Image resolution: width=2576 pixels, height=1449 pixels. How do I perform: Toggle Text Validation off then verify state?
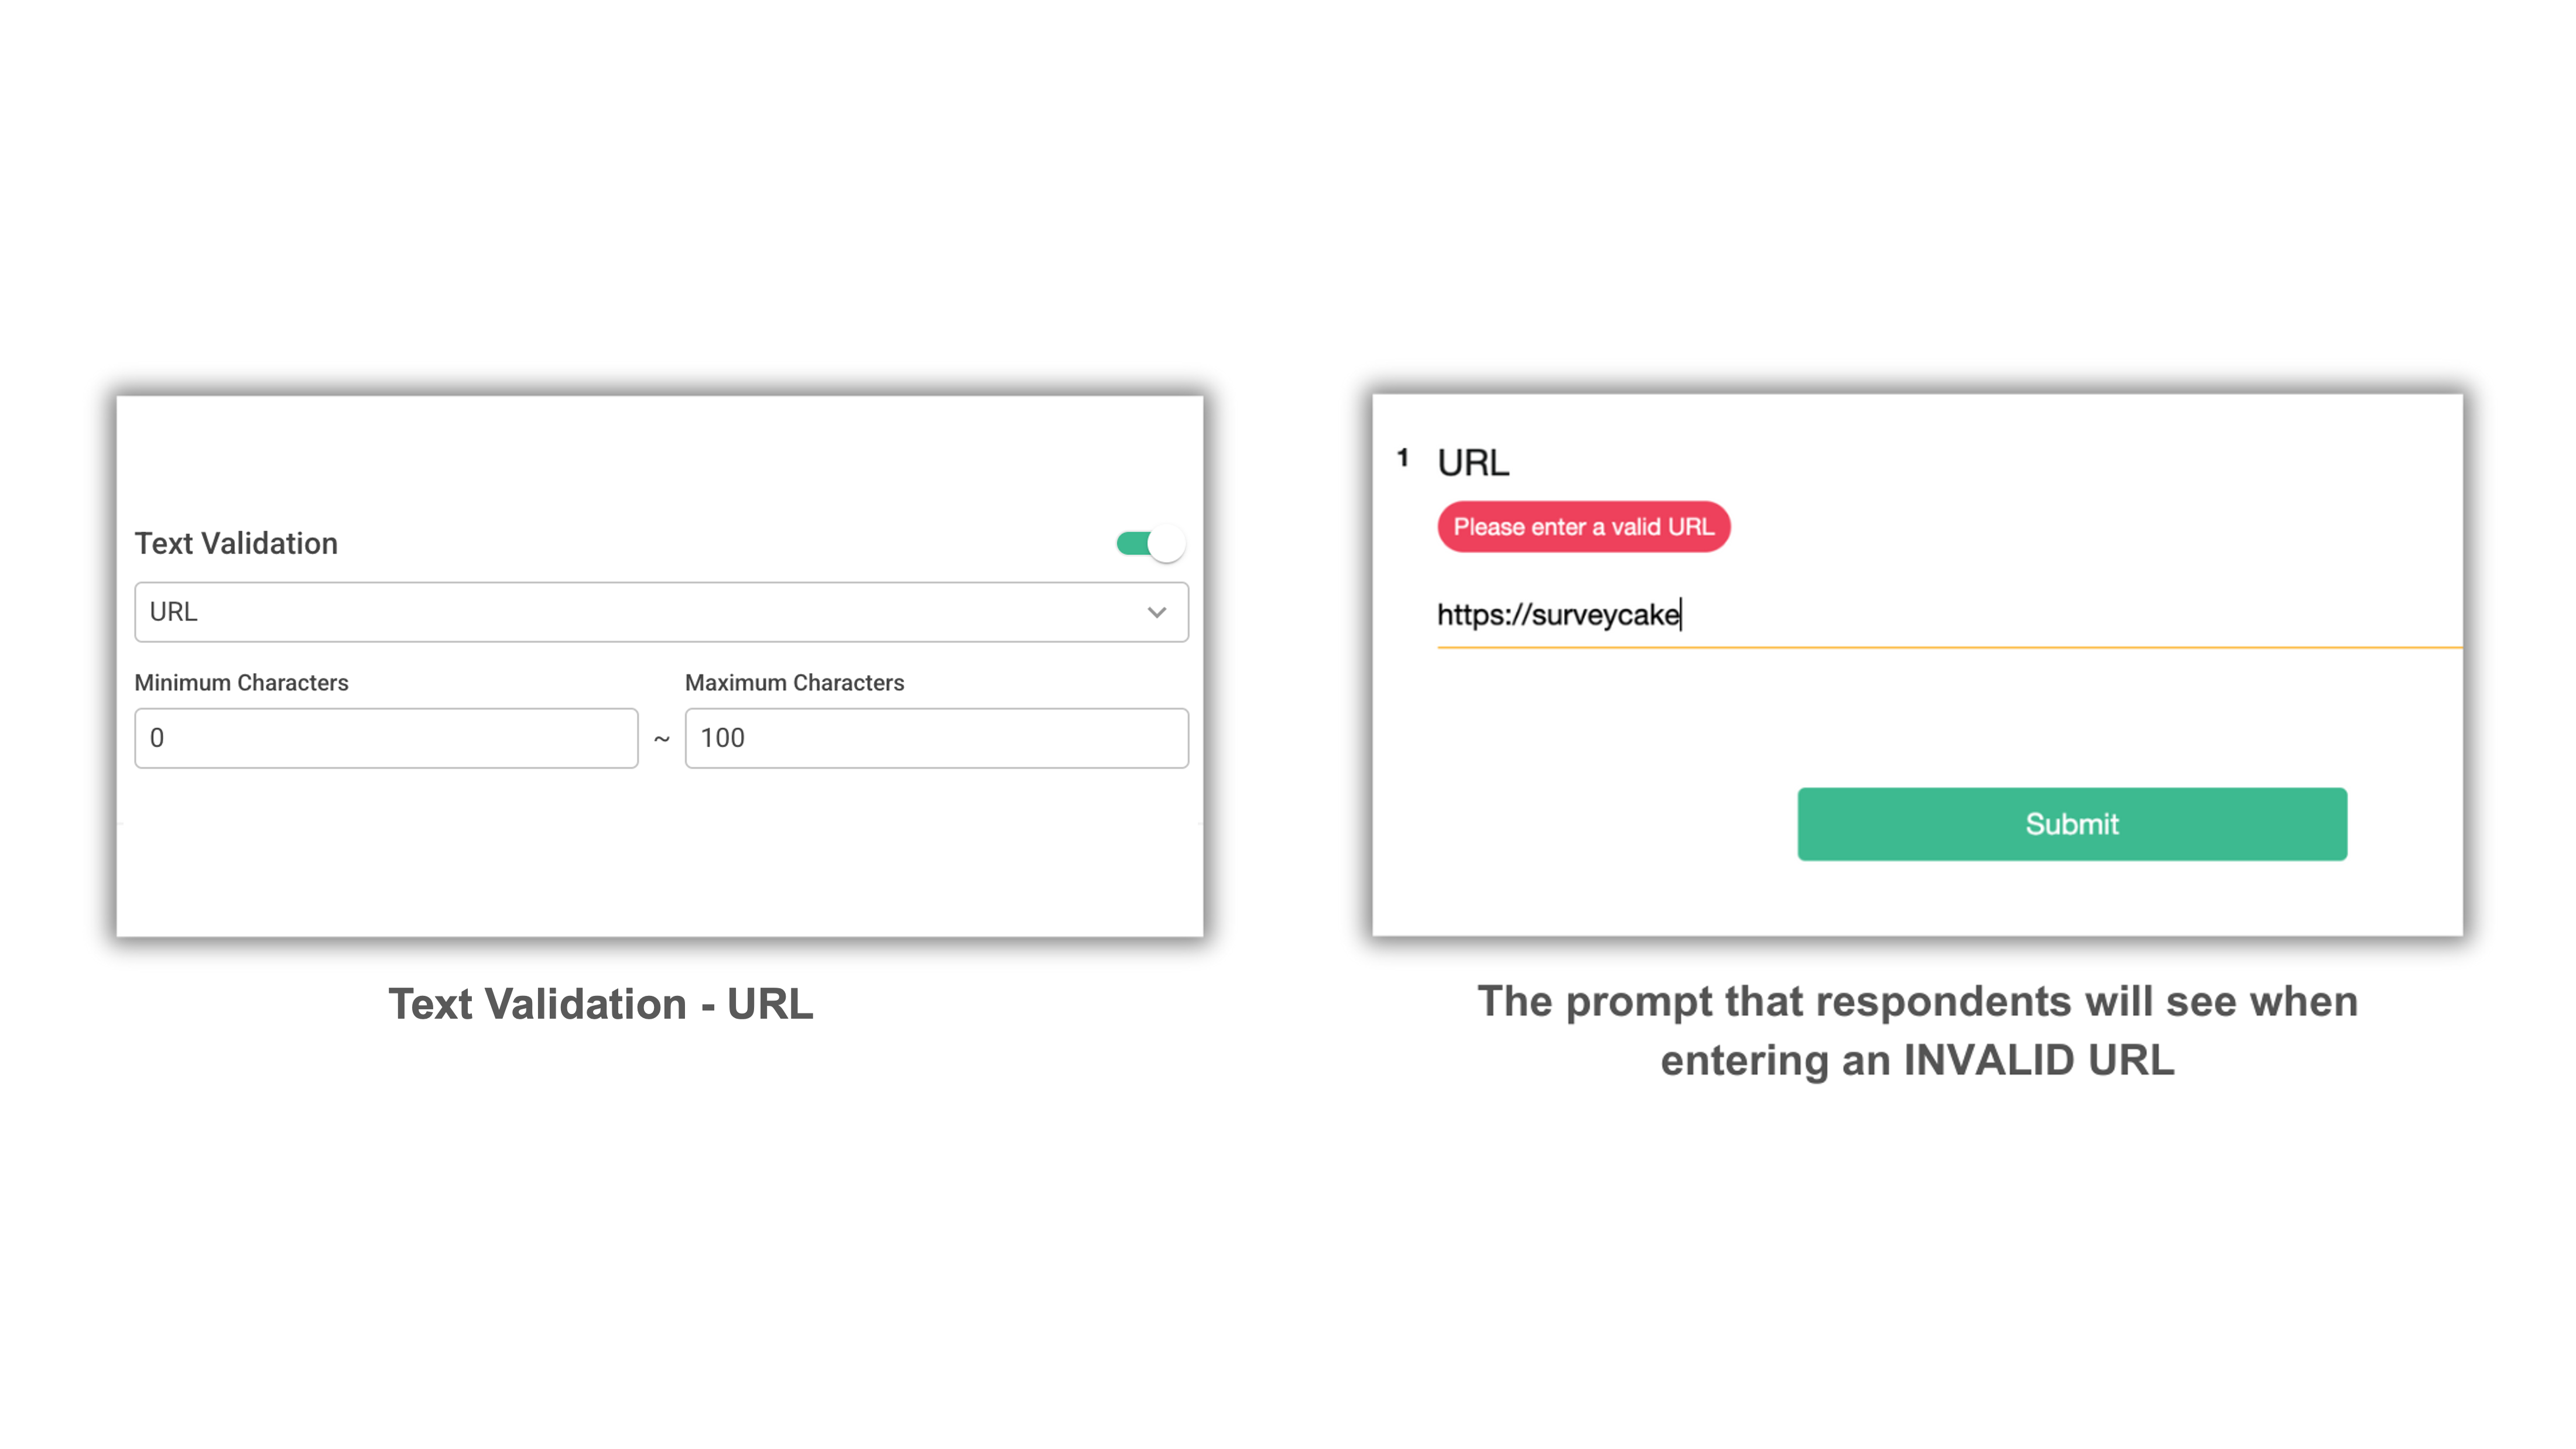pyautogui.click(x=1150, y=542)
